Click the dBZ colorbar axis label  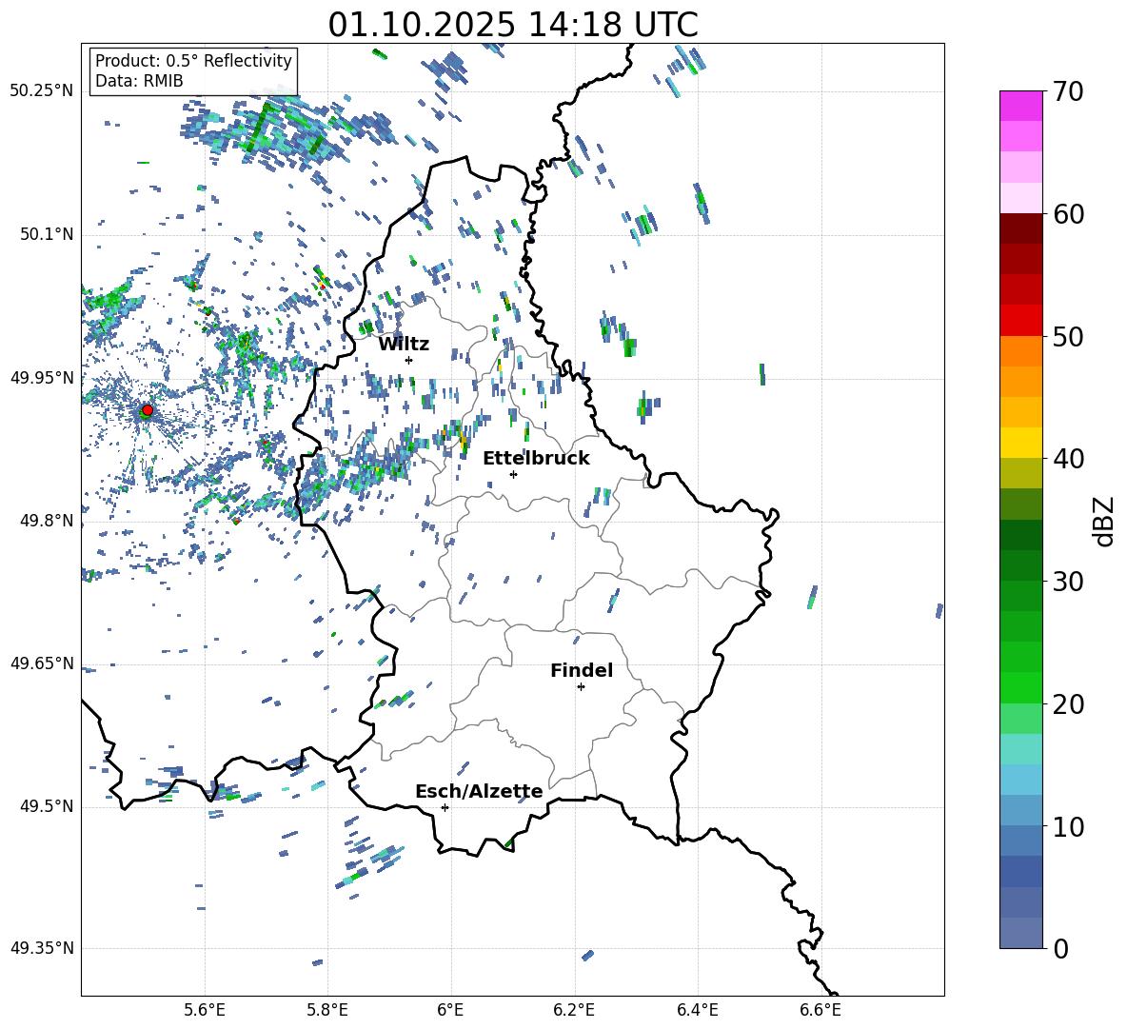(x=1103, y=521)
